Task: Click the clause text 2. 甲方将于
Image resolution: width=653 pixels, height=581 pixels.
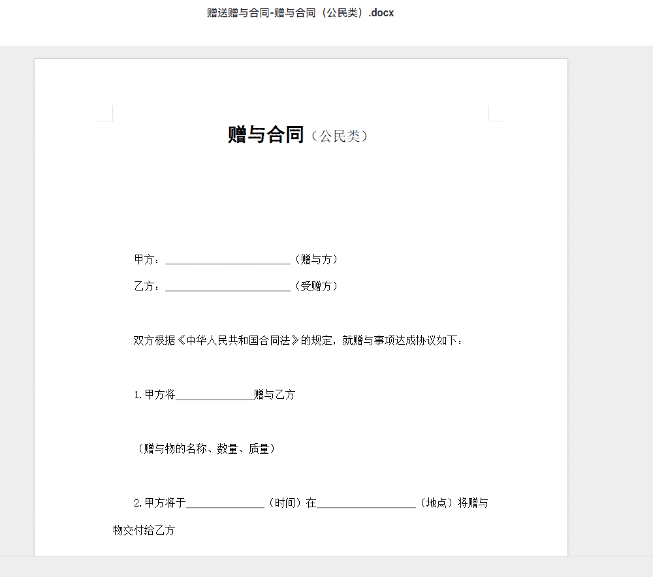Action: (x=160, y=503)
